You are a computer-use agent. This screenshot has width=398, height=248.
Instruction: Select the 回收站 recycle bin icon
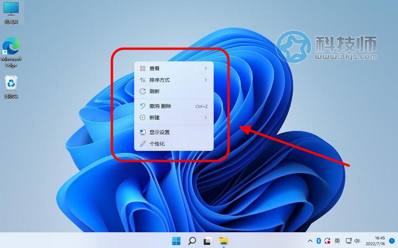coord(11,87)
